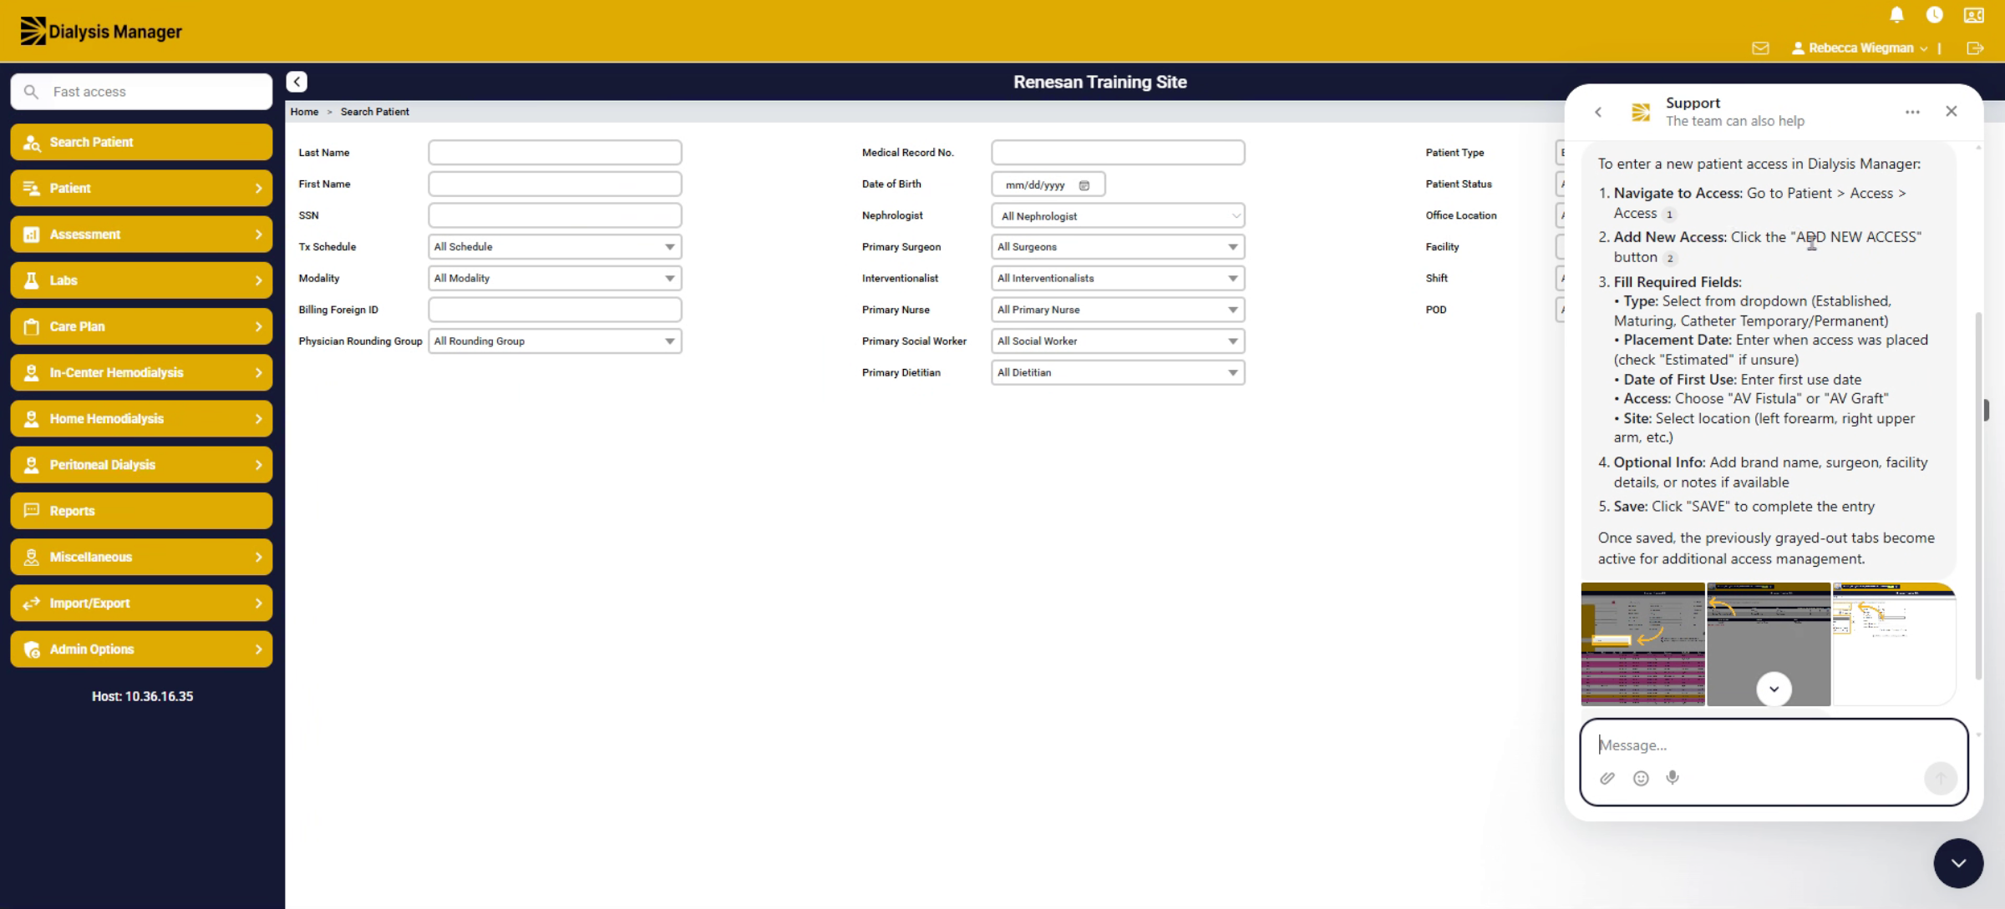This screenshot has height=909, width=2005.
Task: Open the Modality dropdown
Action: tap(555, 279)
